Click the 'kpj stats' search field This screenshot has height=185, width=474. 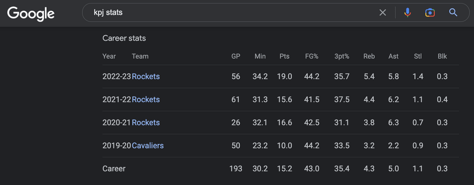(228, 13)
